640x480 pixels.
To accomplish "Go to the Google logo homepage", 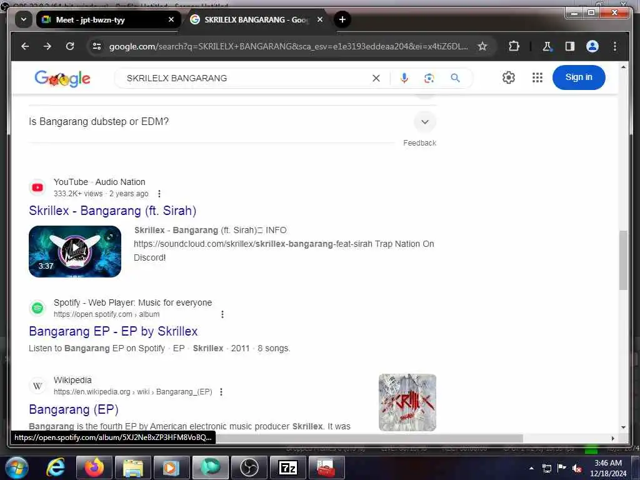I will pyautogui.click(x=62, y=78).
